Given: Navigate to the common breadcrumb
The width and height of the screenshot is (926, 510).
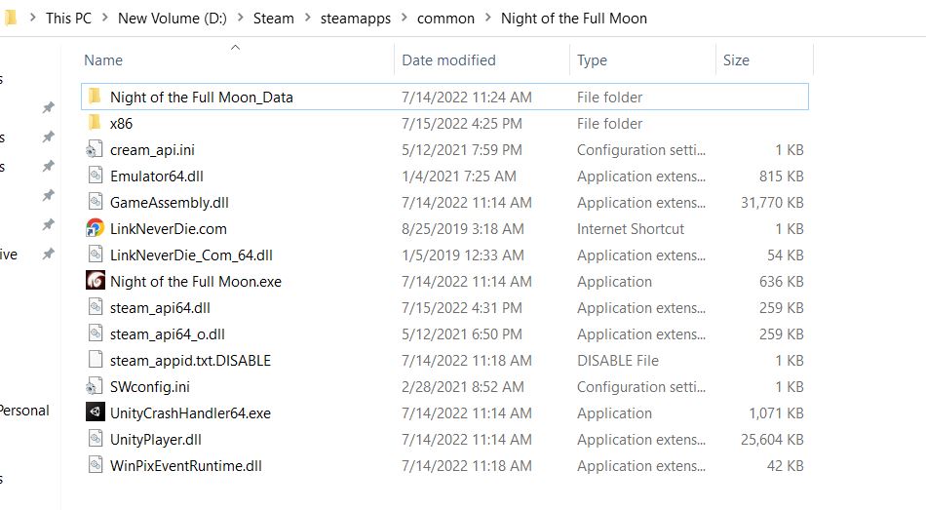Looking at the screenshot, I should coord(445,19).
